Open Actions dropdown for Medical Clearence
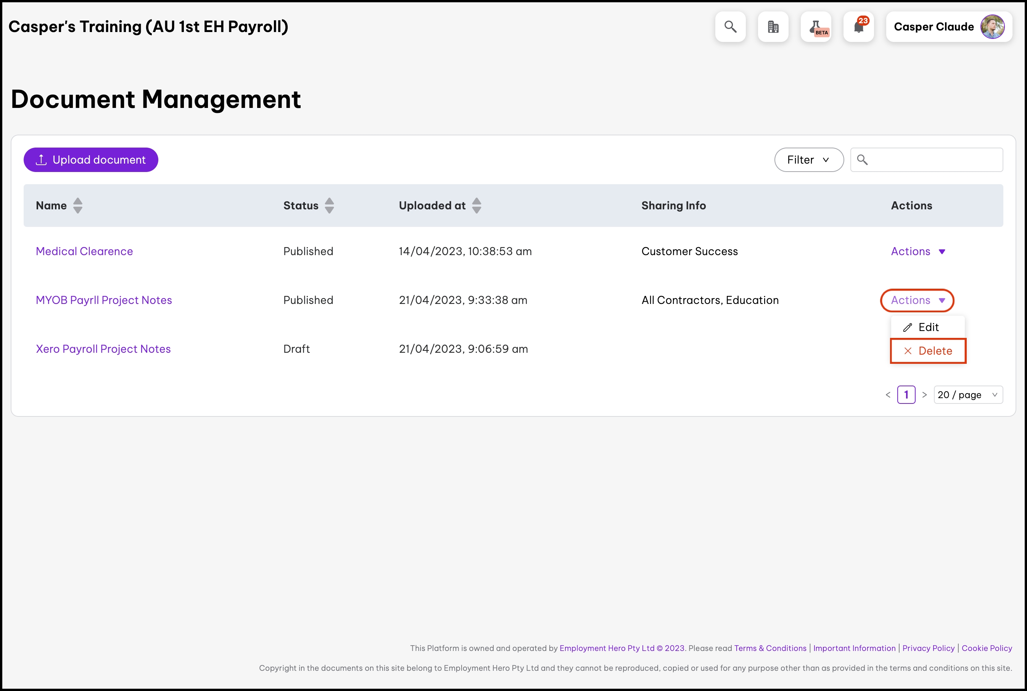1027x691 pixels. pos(918,252)
